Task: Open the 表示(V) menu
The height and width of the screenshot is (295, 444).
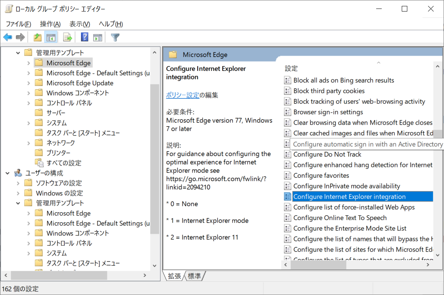Action: [80, 24]
